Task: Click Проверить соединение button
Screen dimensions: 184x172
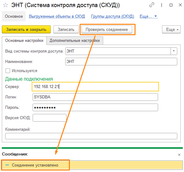Action: pos(107,30)
